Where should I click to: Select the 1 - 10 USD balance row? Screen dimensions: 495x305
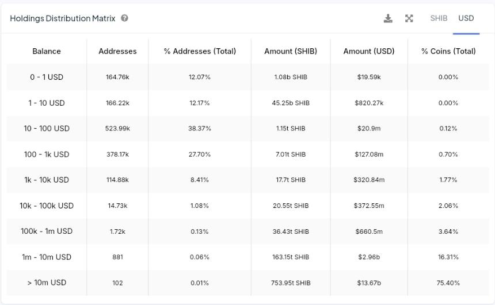point(248,103)
